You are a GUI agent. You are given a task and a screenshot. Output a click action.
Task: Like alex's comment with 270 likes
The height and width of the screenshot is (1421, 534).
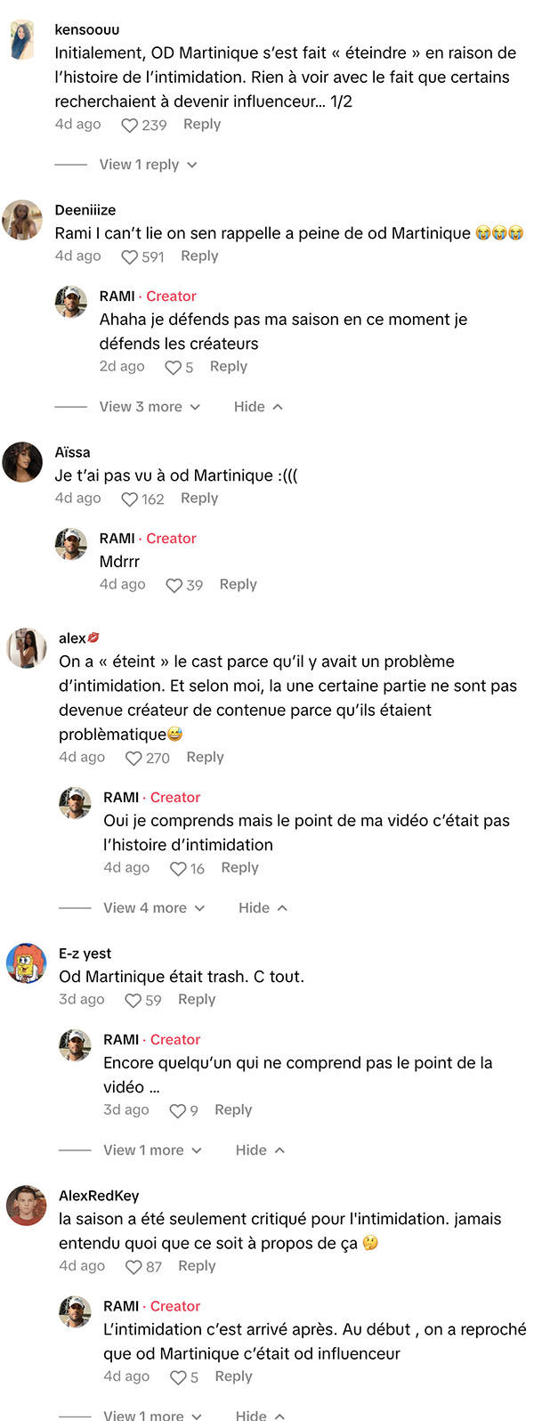coord(133,759)
